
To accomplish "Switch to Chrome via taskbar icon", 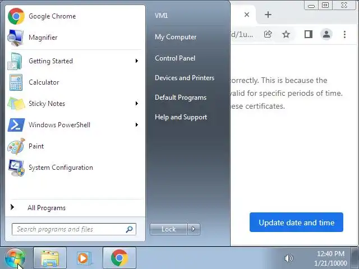I will (119, 258).
